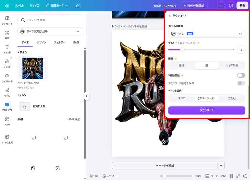Adjust the サイズ slider

click(x=201, y=50)
